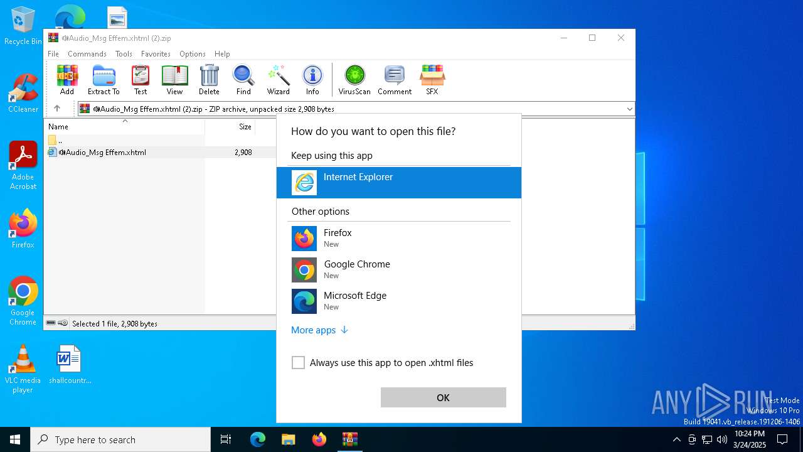Click the Comment toolbar icon
This screenshot has width=803, height=452.
[395, 80]
